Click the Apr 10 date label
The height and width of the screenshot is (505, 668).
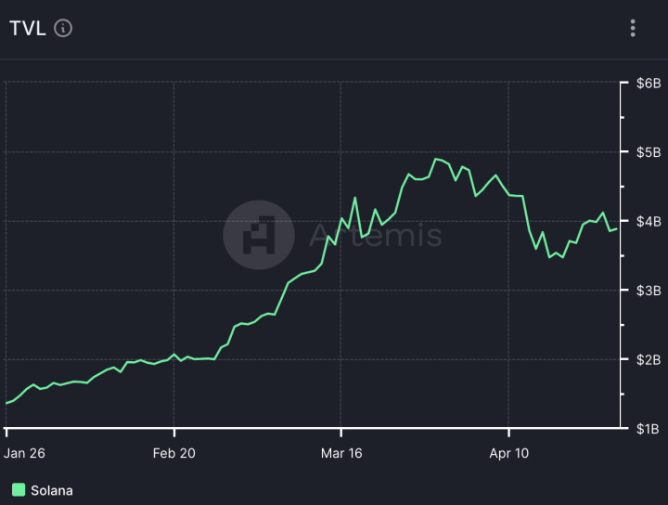[508, 453]
